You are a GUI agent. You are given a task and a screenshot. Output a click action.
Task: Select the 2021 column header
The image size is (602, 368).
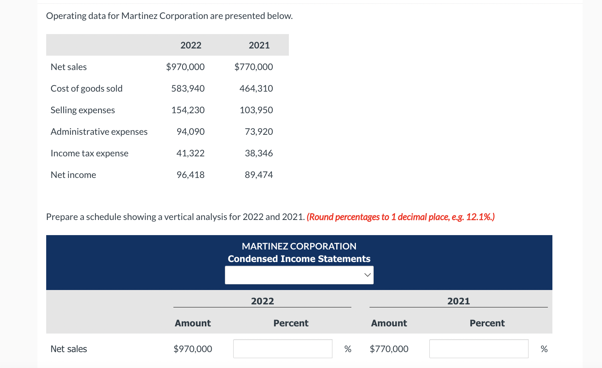459,301
